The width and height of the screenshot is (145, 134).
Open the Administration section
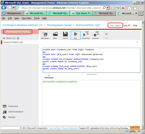[x=13, y=112]
